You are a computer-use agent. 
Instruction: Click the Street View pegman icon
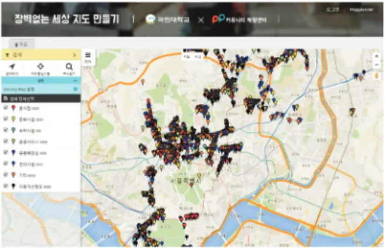[377, 76]
